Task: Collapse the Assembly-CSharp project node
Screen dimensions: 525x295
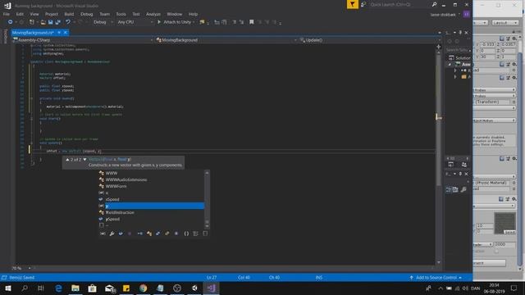Action: tap(450, 64)
